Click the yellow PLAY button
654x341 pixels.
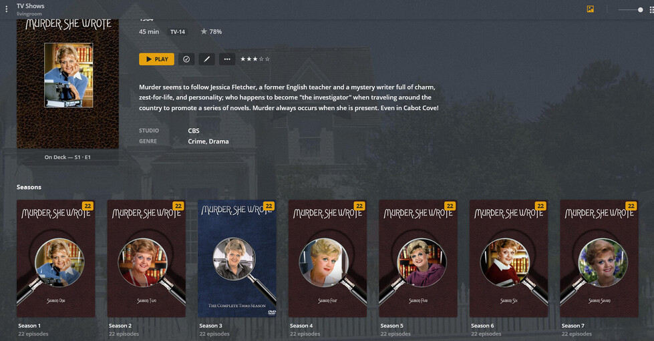[x=156, y=59]
